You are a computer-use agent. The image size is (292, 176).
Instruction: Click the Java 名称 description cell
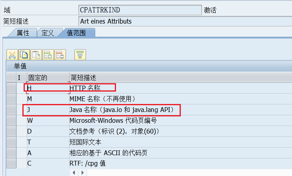(181, 110)
